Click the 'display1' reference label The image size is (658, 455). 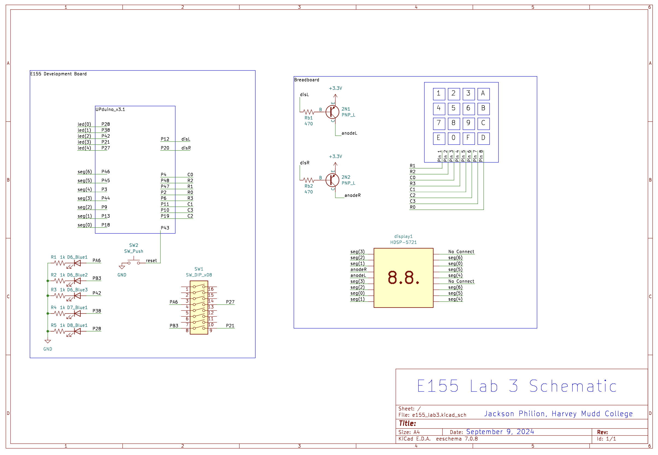tap(403, 236)
